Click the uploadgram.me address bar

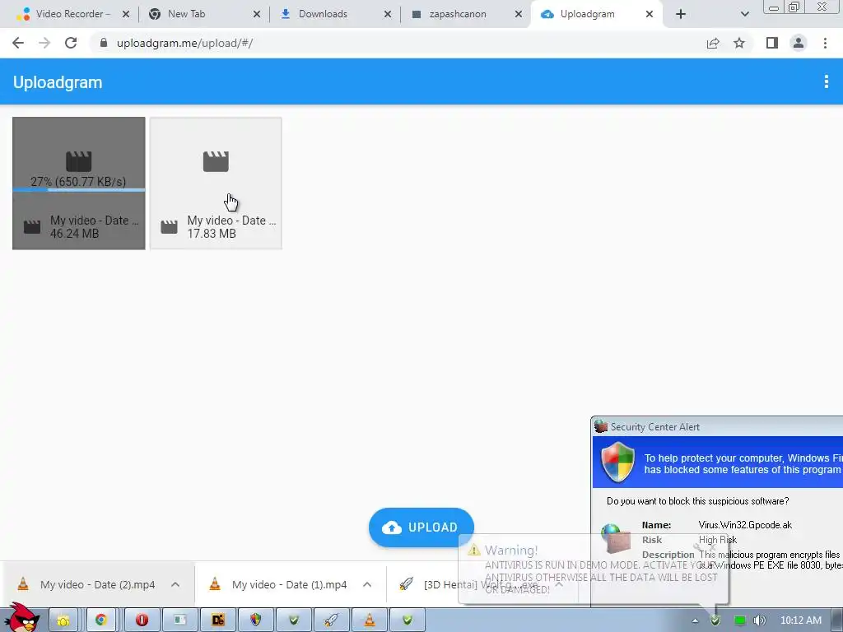coord(398,43)
